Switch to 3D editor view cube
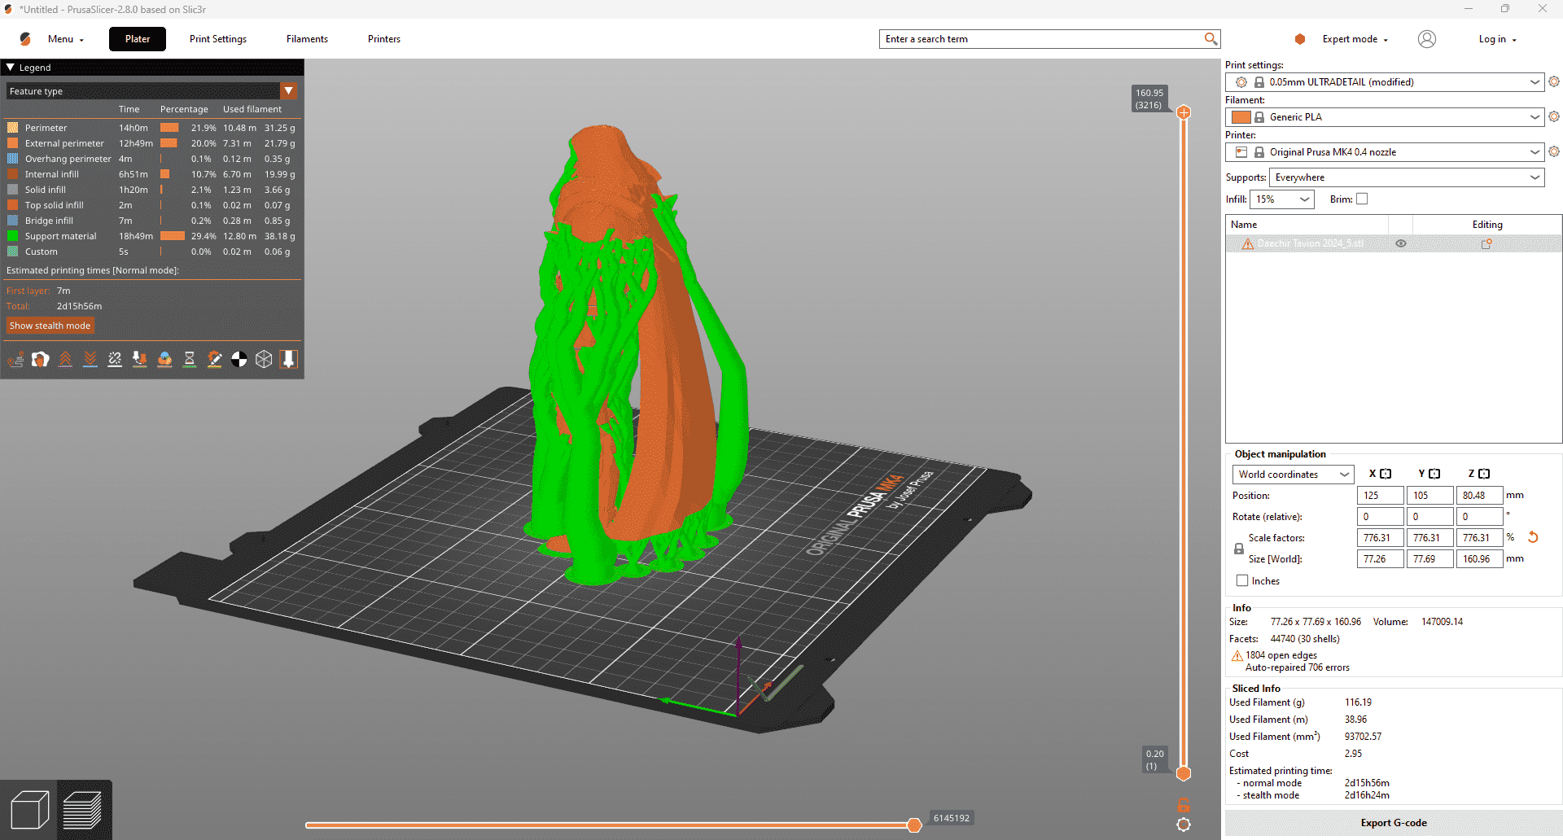The image size is (1563, 840). (29, 811)
